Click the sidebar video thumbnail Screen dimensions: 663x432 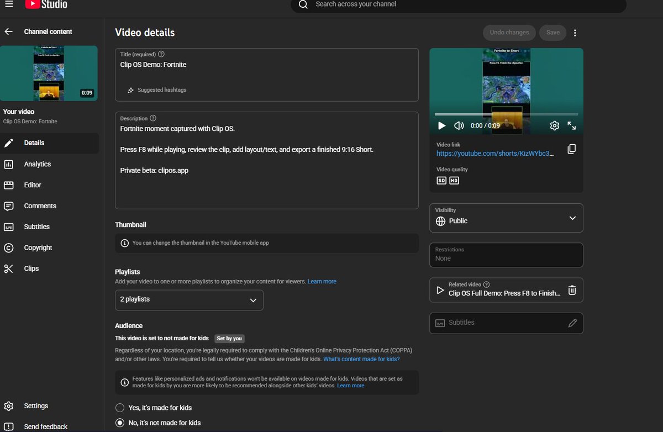pyautogui.click(x=49, y=73)
